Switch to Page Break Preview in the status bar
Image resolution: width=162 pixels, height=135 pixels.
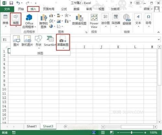pos(111,132)
